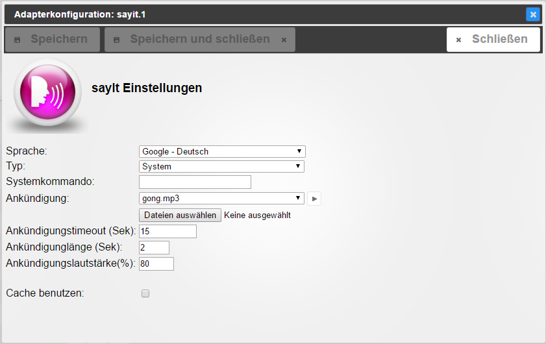Focus the Systemkommando text field
The width and height of the screenshot is (546, 344).
(x=195, y=182)
